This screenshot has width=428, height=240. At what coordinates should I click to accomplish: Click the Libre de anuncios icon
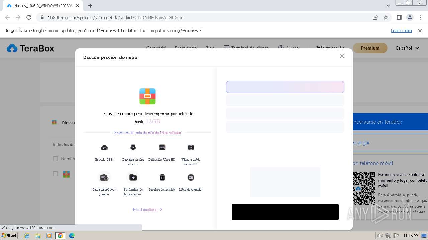pyautogui.click(x=191, y=177)
